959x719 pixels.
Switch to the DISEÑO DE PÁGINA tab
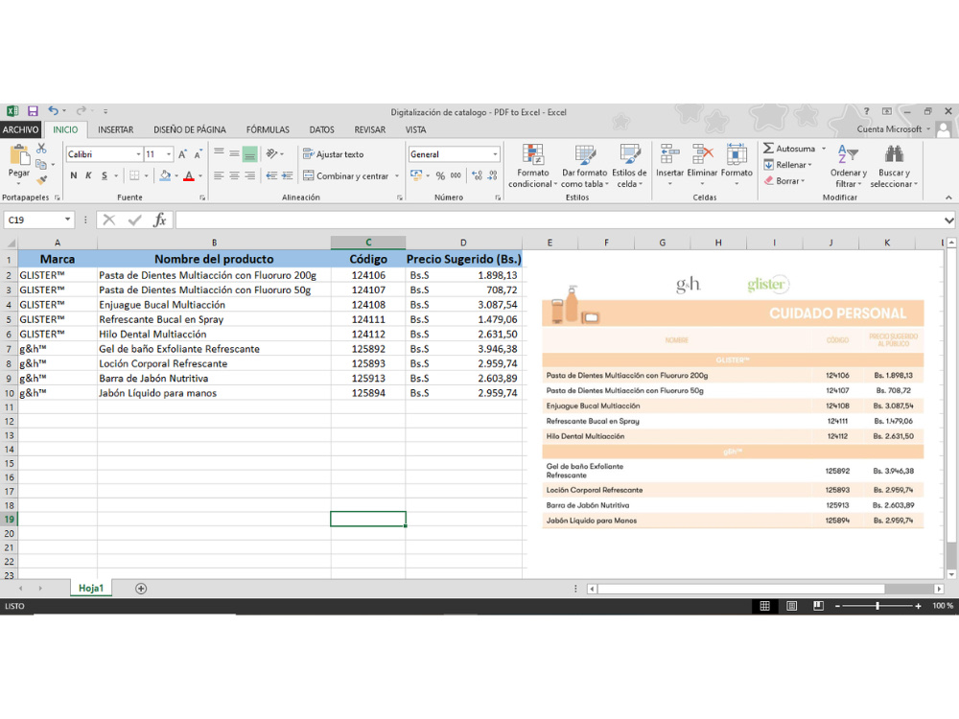click(190, 129)
